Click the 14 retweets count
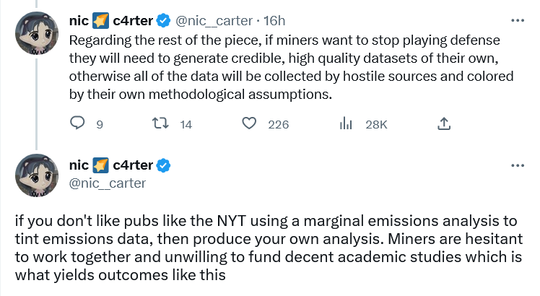540x296 pixels. (x=186, y=125)
